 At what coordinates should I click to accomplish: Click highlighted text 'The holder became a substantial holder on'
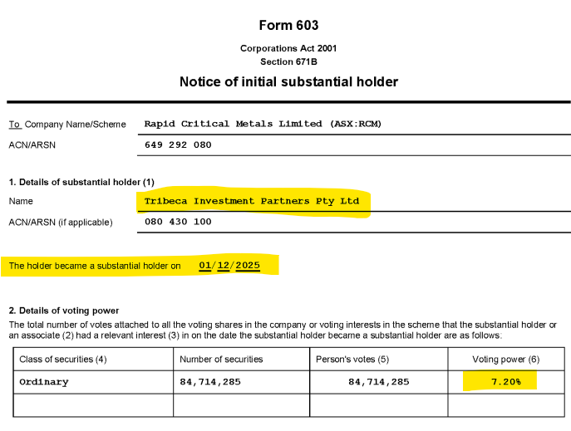point(94,267)
